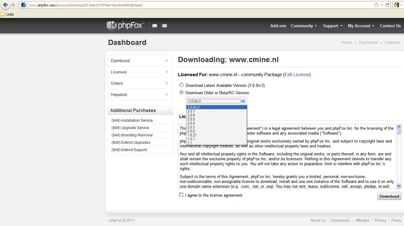Click the browser back arrow button
Image resolution: width=404 pixels, height=226 pixels.
tap(5, 5)
